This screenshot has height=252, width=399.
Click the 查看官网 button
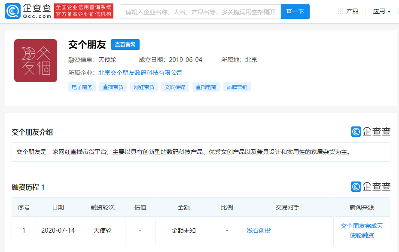125,45
